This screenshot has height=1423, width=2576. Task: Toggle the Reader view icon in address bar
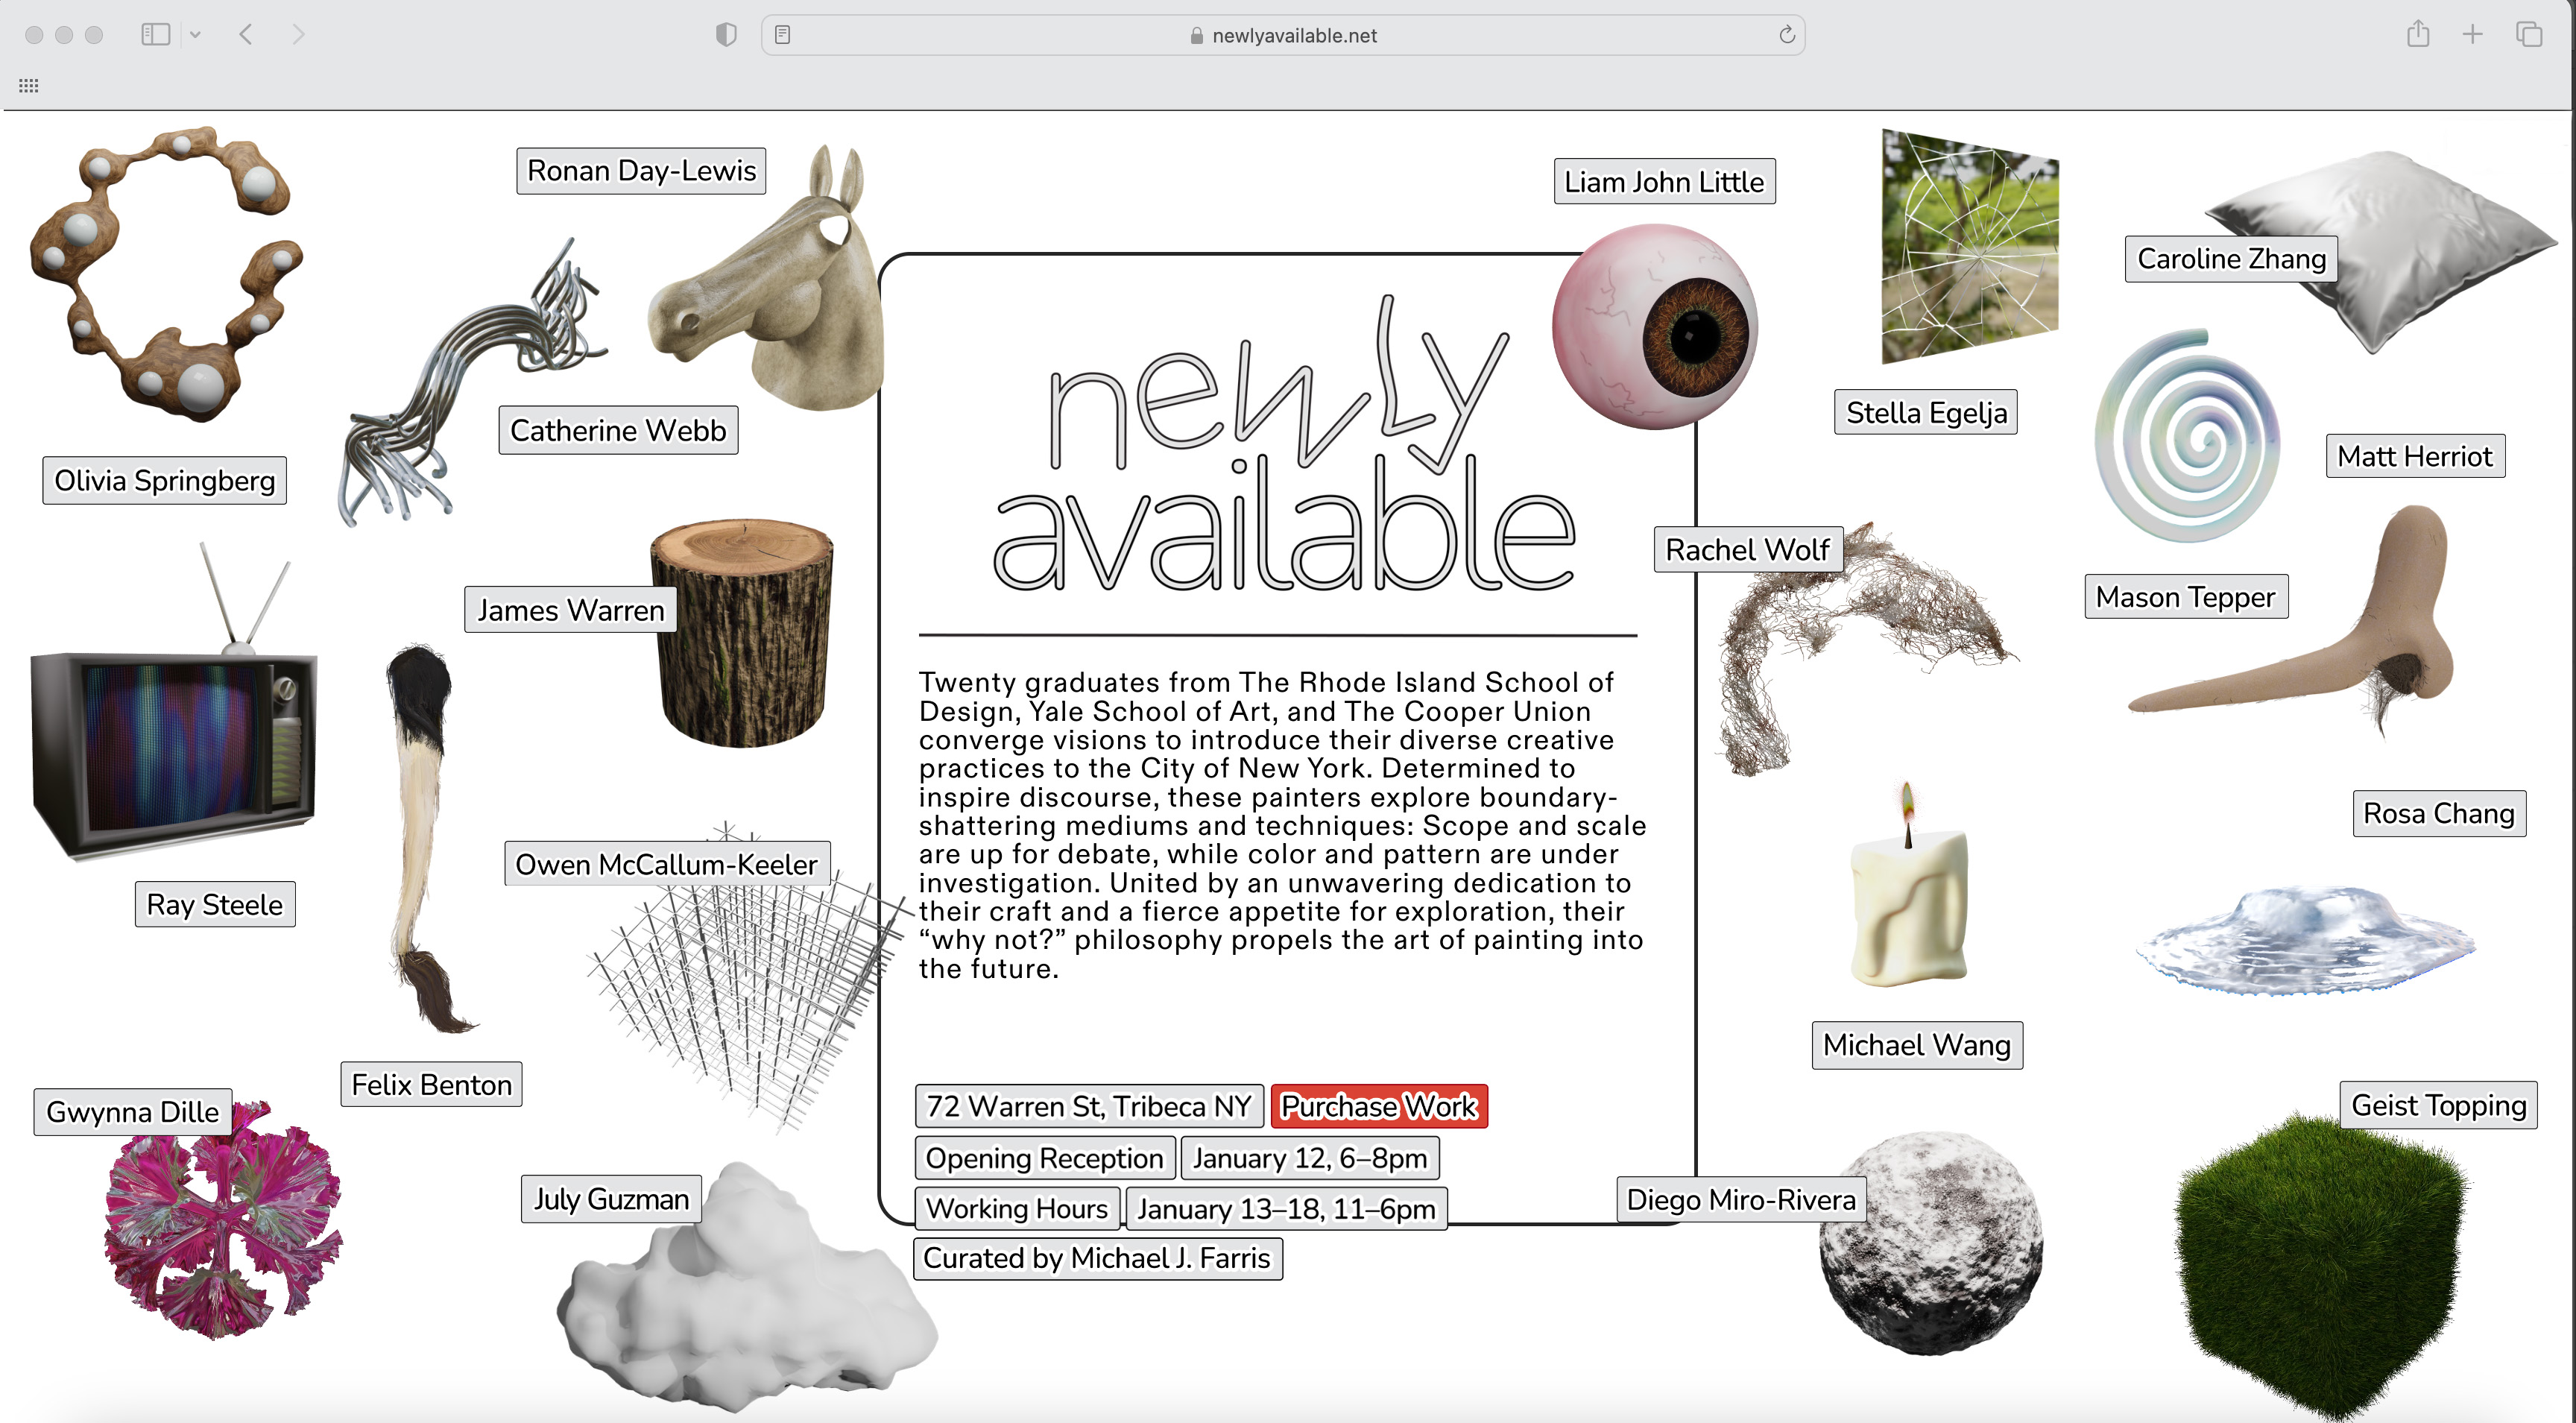pyautogui.click(x=783, y=35)
